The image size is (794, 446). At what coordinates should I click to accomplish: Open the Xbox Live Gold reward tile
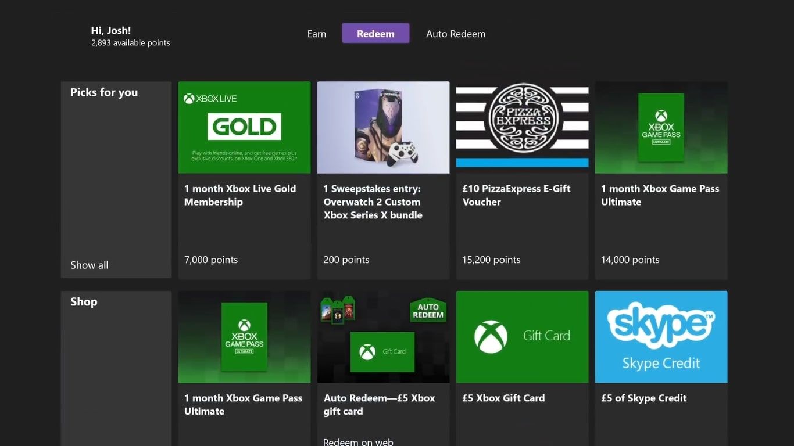click(244, 127)
